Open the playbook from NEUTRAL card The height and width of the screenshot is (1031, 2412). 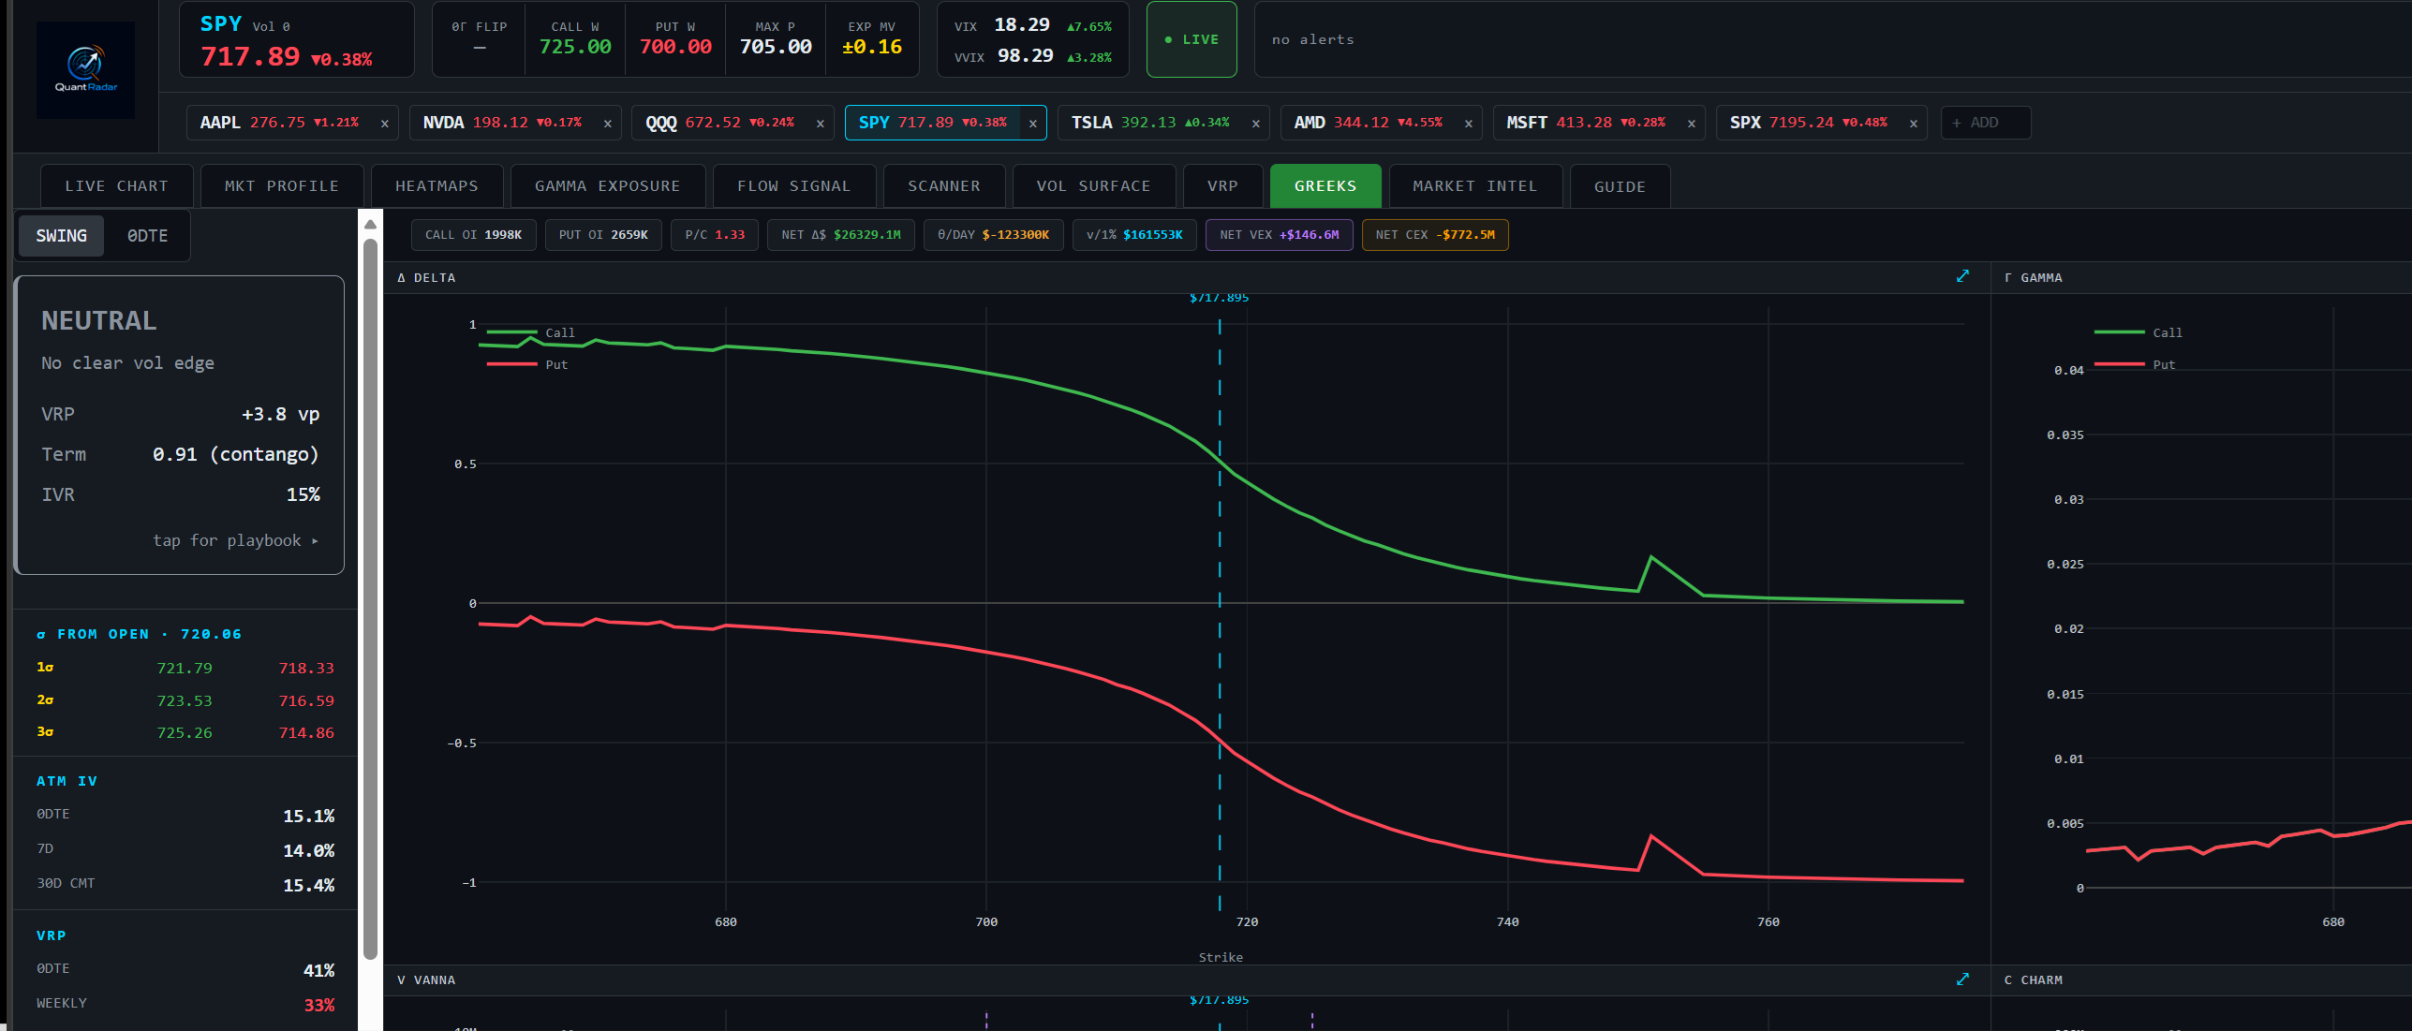click(x=236, y=540)
